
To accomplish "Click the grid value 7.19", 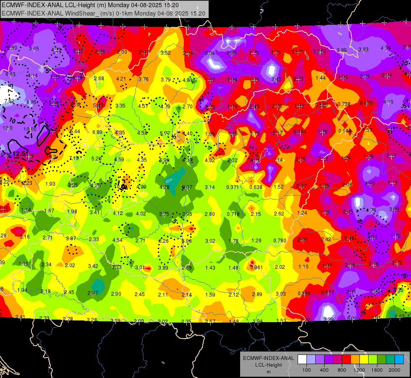I will [74, 158].
